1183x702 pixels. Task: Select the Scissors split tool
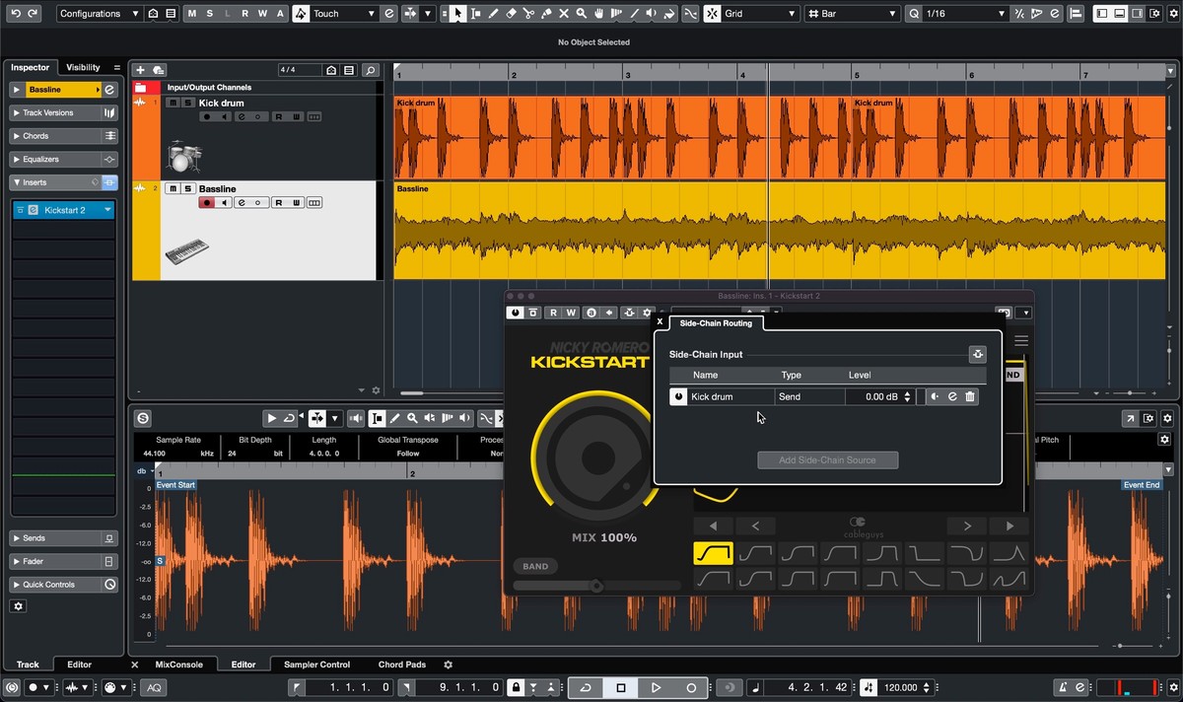click(x=527, y=14)
